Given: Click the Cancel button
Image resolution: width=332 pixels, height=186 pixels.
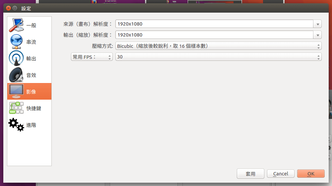Looking at the screenshot, I should pos(281,174).
